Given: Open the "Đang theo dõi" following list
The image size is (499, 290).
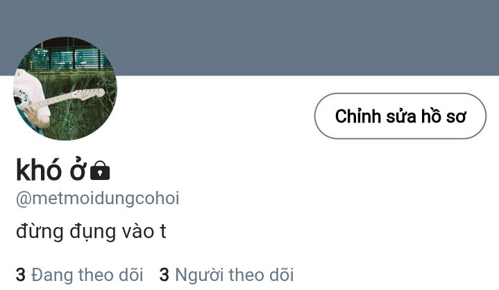Looking at the screenshot, I should [80, 275].
